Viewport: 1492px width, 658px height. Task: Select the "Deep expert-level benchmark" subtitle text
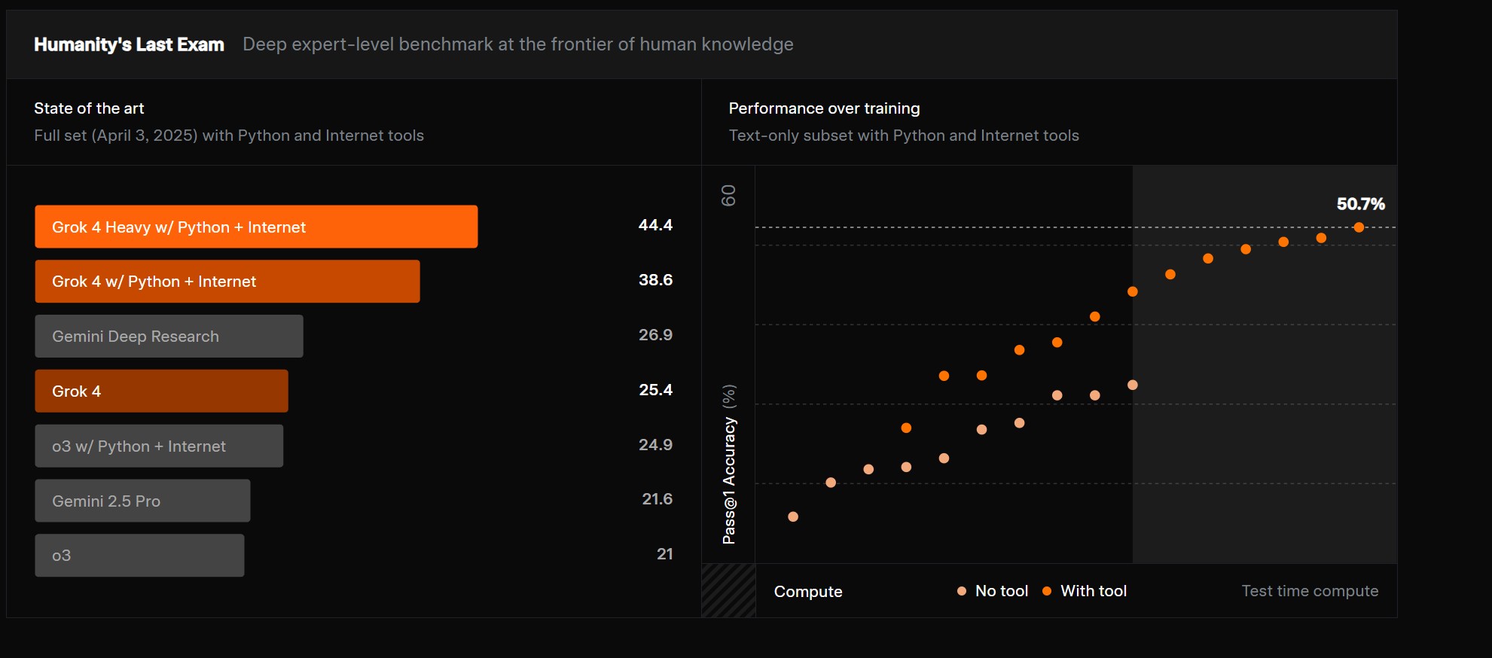point(518,44)
